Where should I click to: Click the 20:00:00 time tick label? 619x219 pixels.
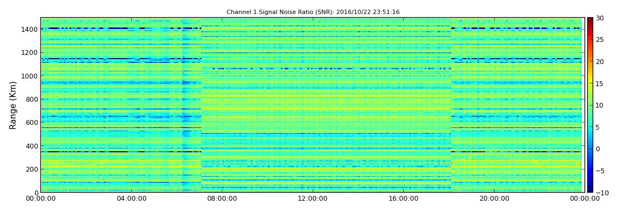(493, 199)
